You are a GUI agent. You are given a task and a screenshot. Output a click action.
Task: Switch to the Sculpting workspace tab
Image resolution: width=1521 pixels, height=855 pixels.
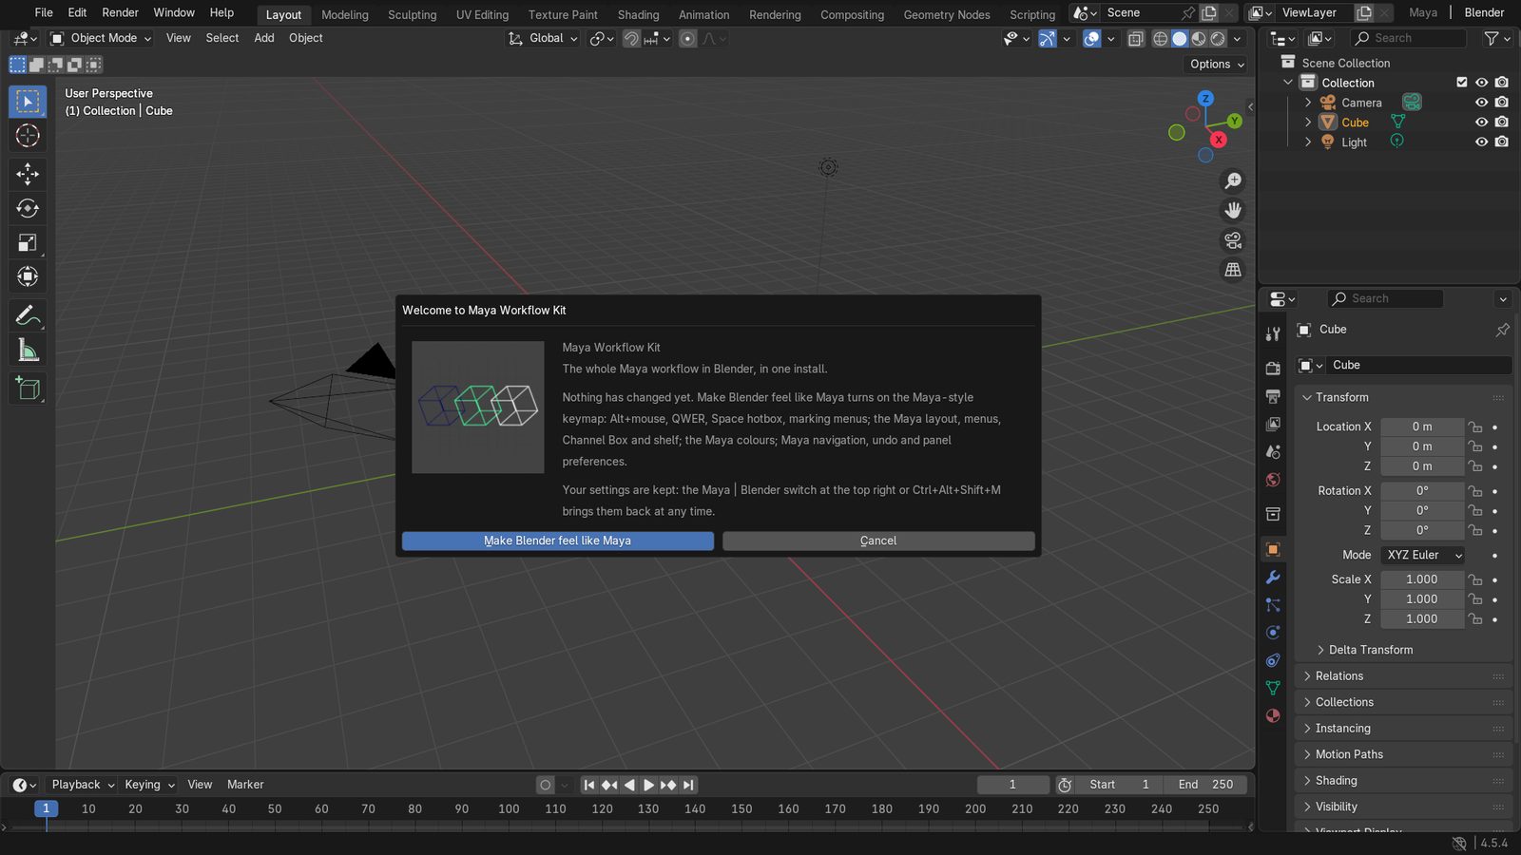click(x=412, y=14)
